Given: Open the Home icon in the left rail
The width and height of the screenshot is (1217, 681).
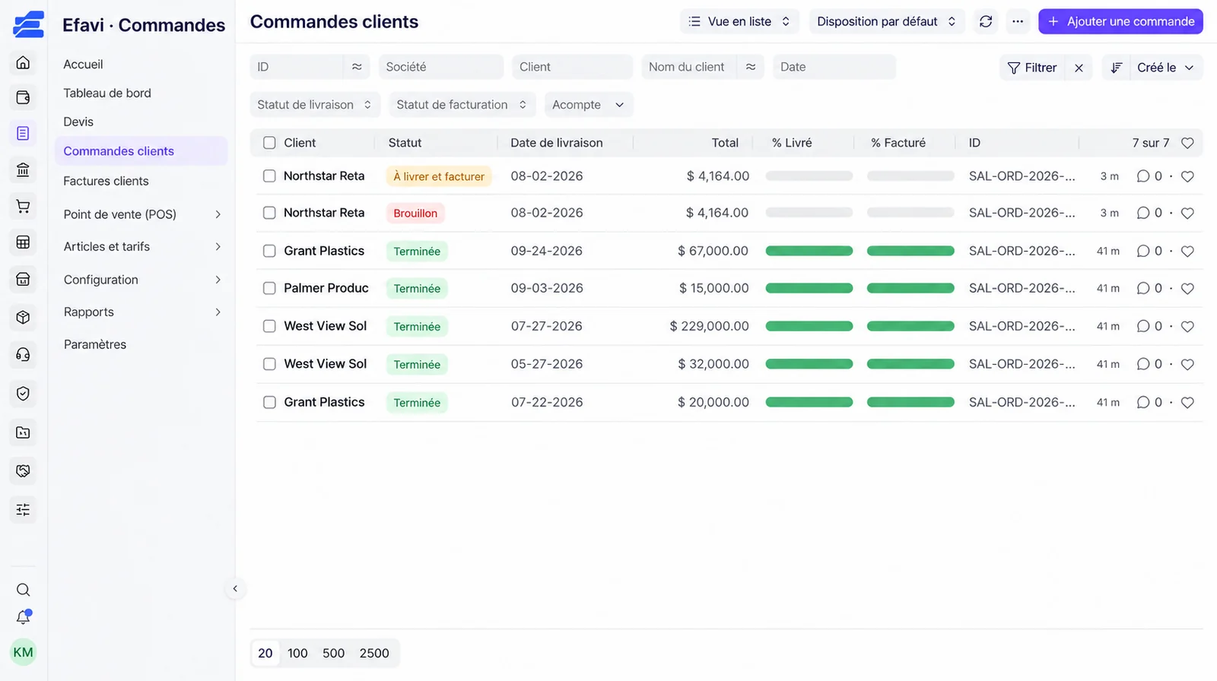Looking at the screenshot, I should pos(23,62).
